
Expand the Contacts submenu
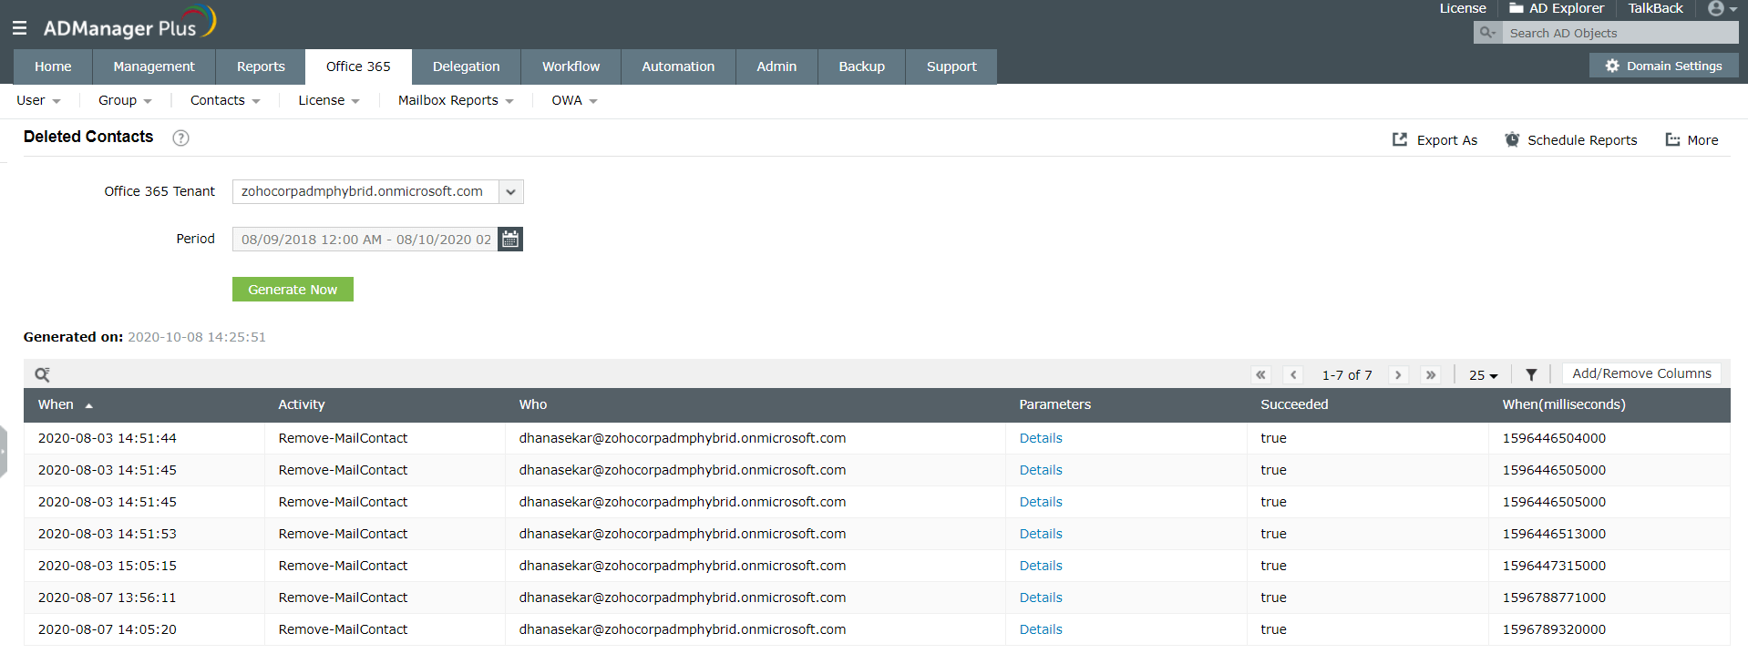click(225, 100)
